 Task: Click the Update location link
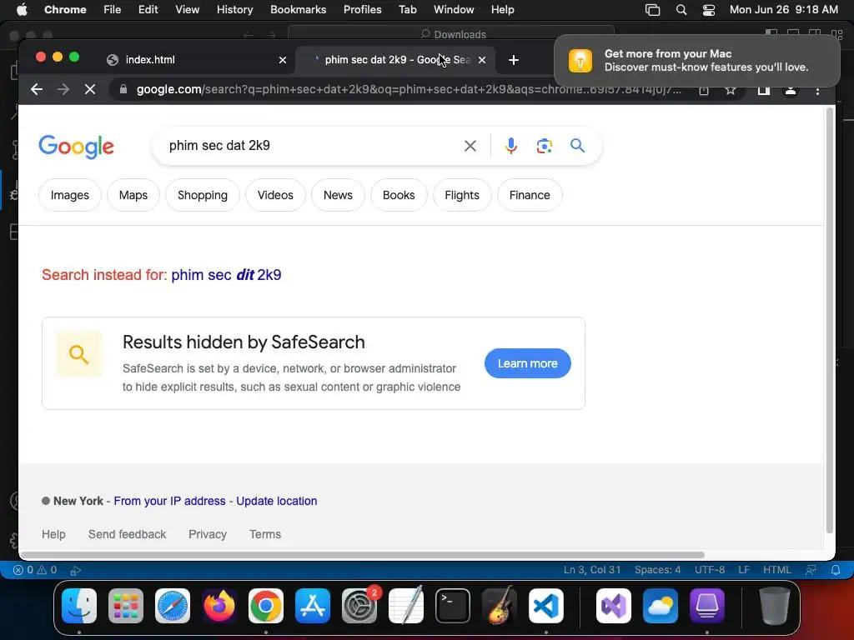(x=277, y=501)
